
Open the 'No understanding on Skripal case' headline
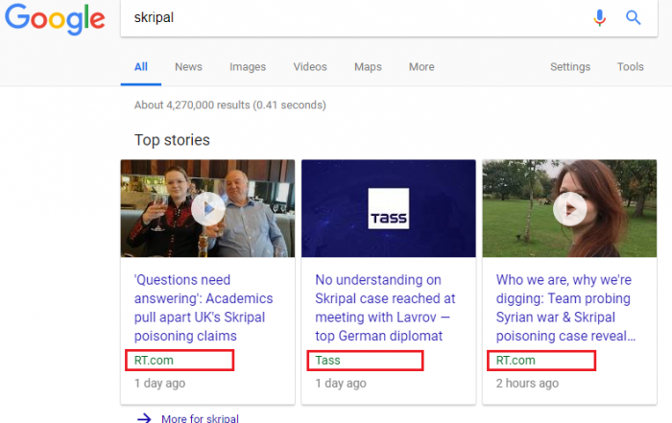[385, 307]
